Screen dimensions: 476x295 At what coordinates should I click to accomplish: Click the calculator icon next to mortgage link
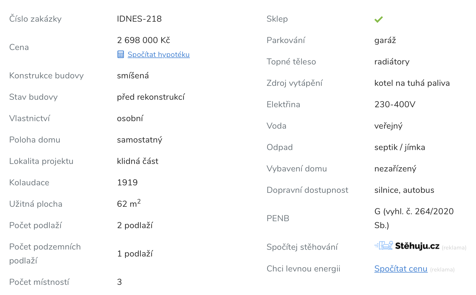click(120, 55)
